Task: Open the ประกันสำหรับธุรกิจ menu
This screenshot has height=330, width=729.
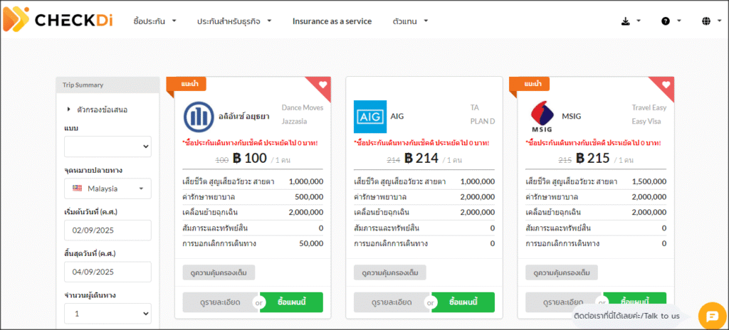Action: coord(234,21)
